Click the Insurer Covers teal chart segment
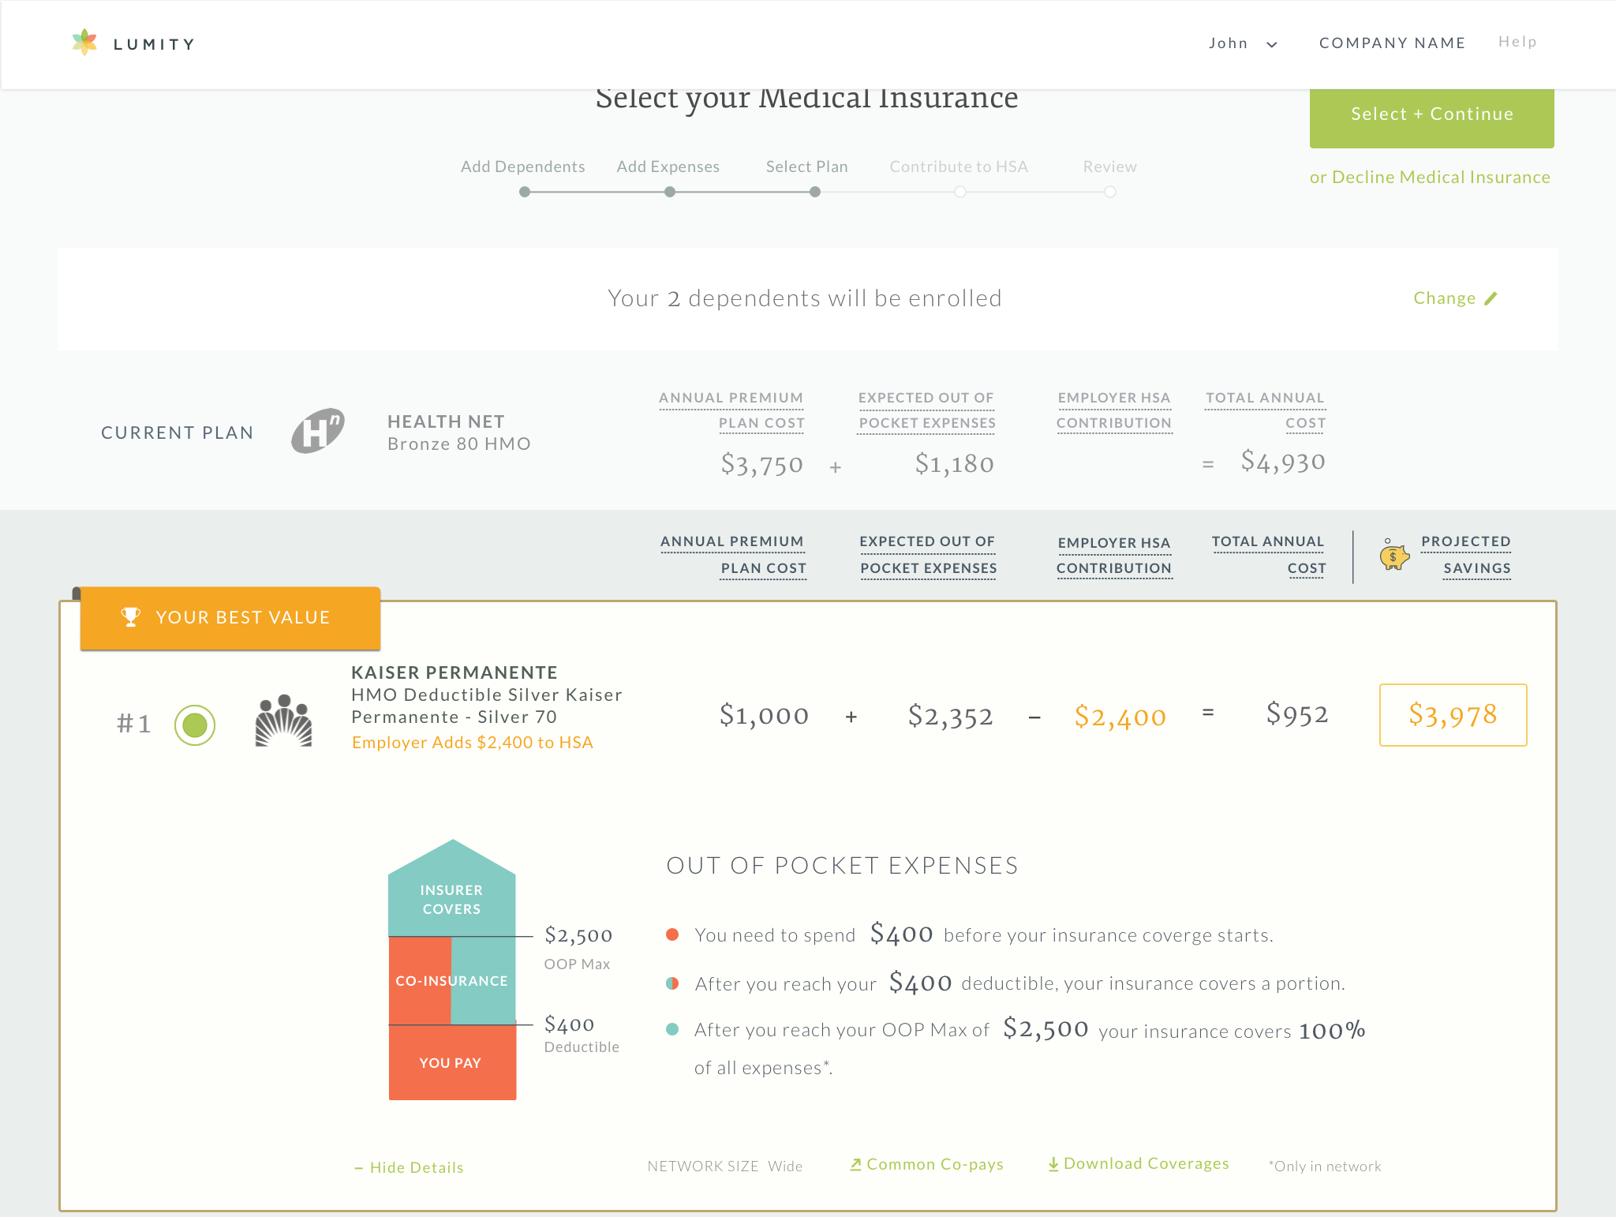1616x1217 pixels. (x=452, y=888)
